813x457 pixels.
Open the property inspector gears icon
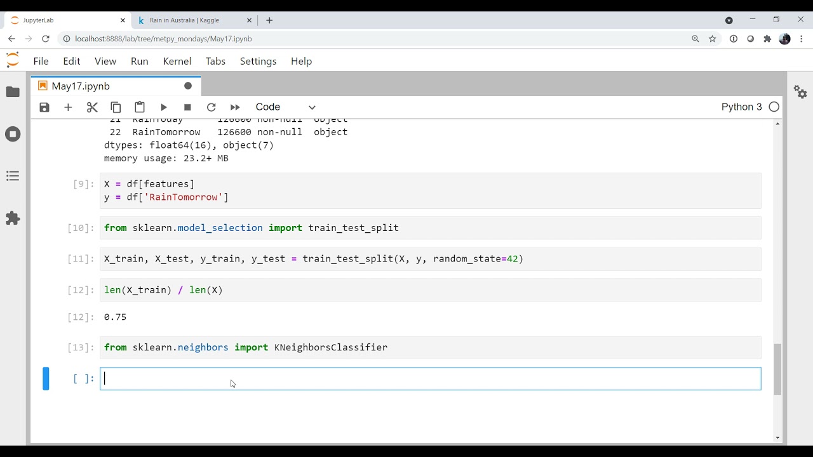(800, 92)
